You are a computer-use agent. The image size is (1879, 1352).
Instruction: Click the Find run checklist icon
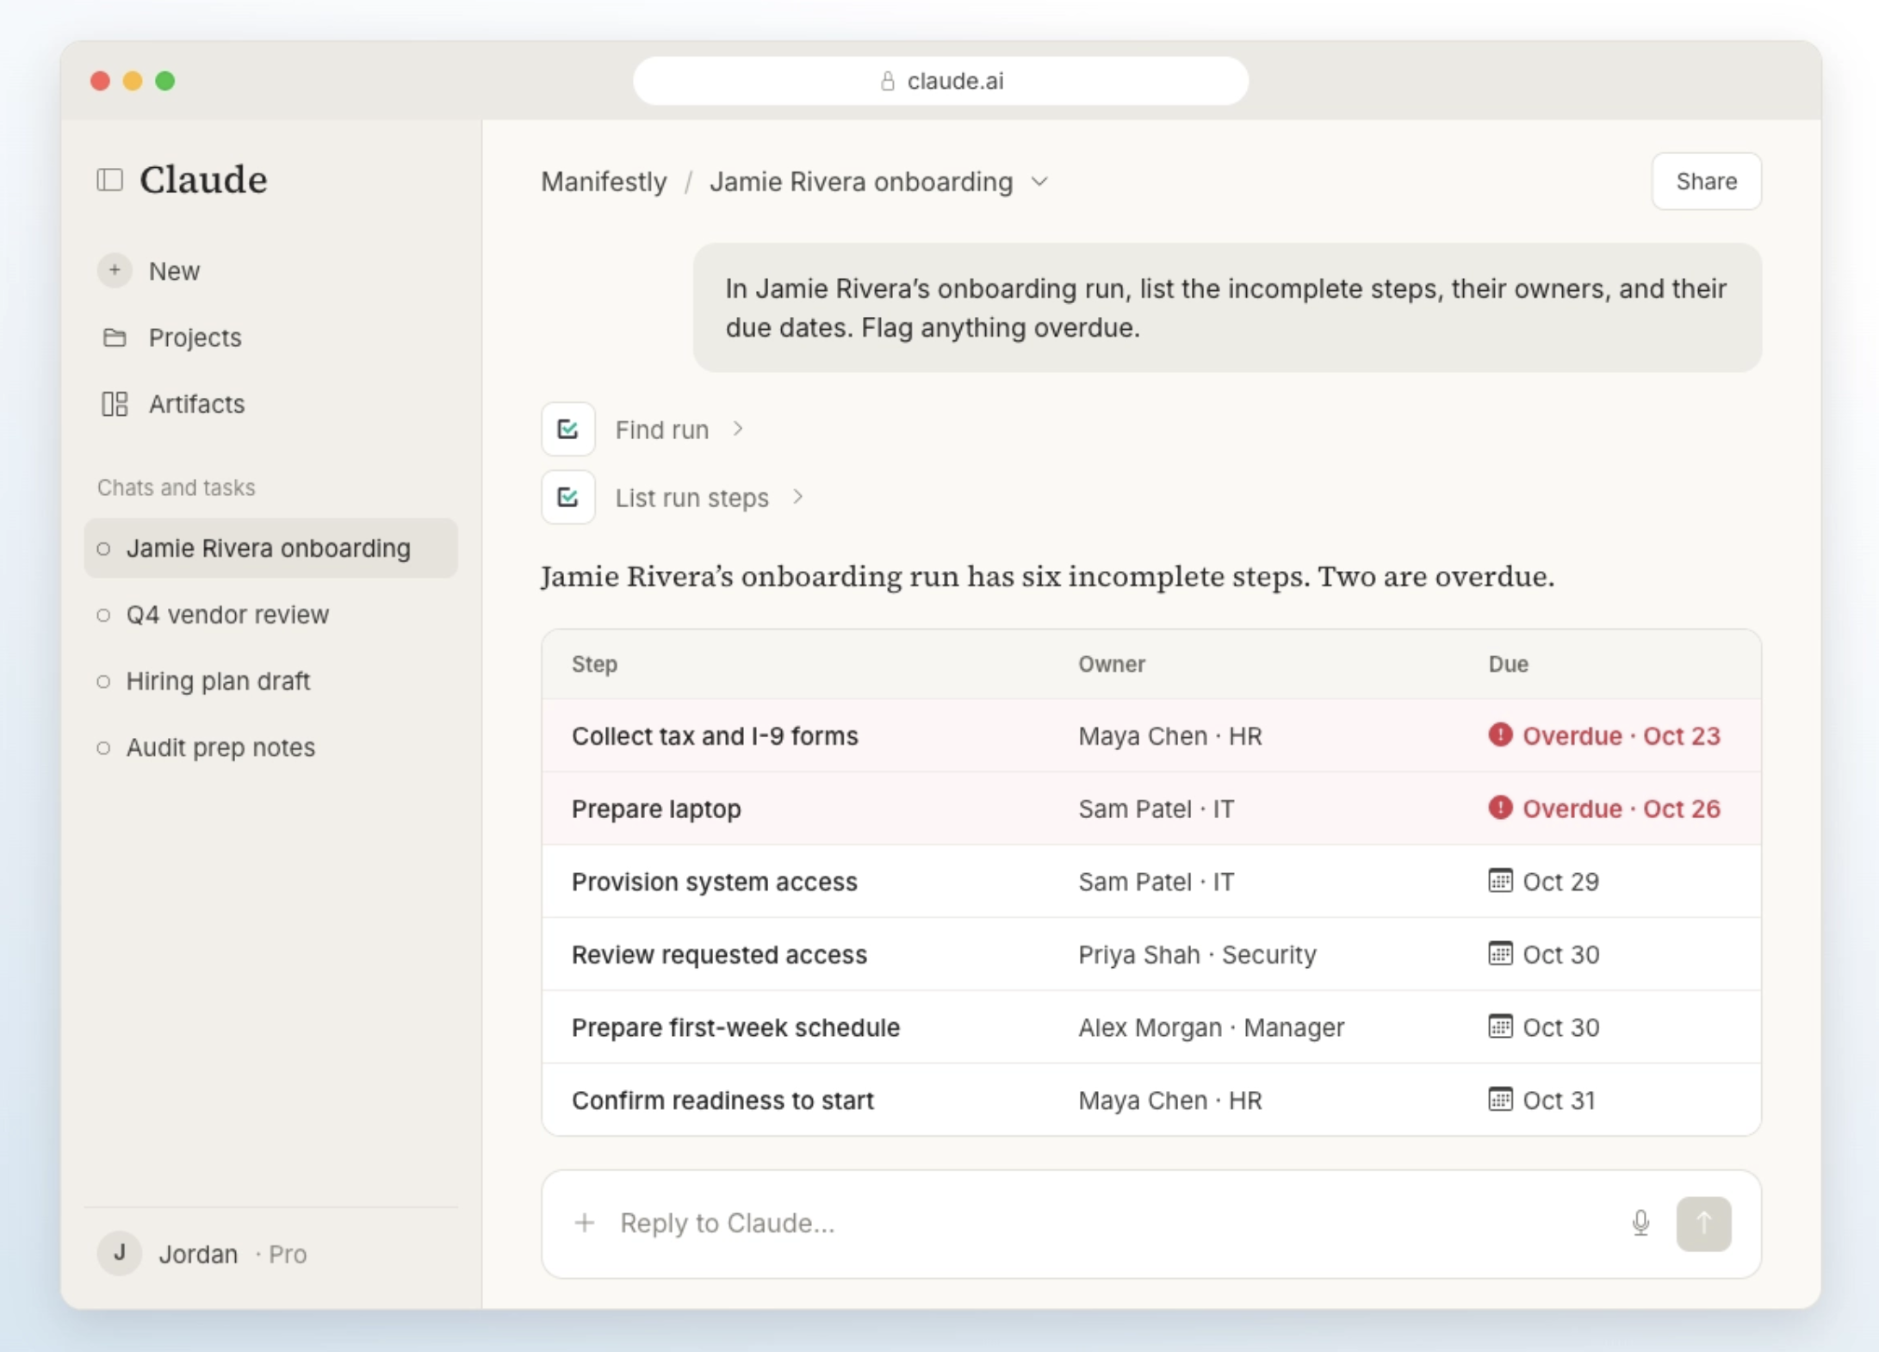567,429
